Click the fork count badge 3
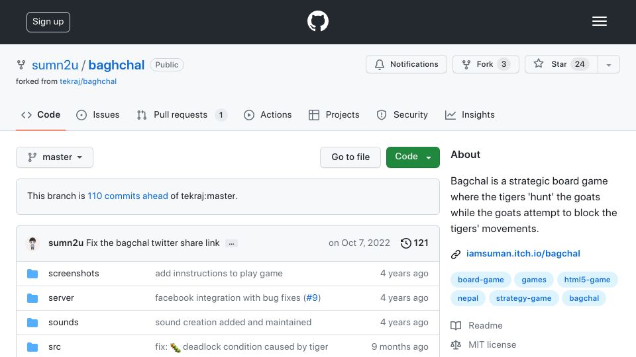The width and height of the screenshot is (636, 357). [503, 64]
